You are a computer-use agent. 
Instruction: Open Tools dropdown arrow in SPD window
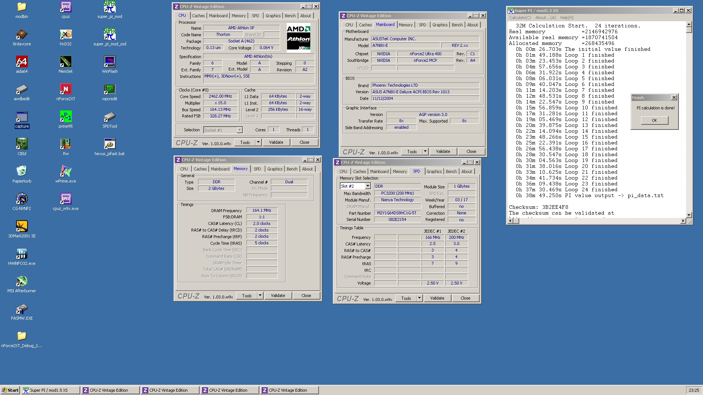click(x=419, y=298)
